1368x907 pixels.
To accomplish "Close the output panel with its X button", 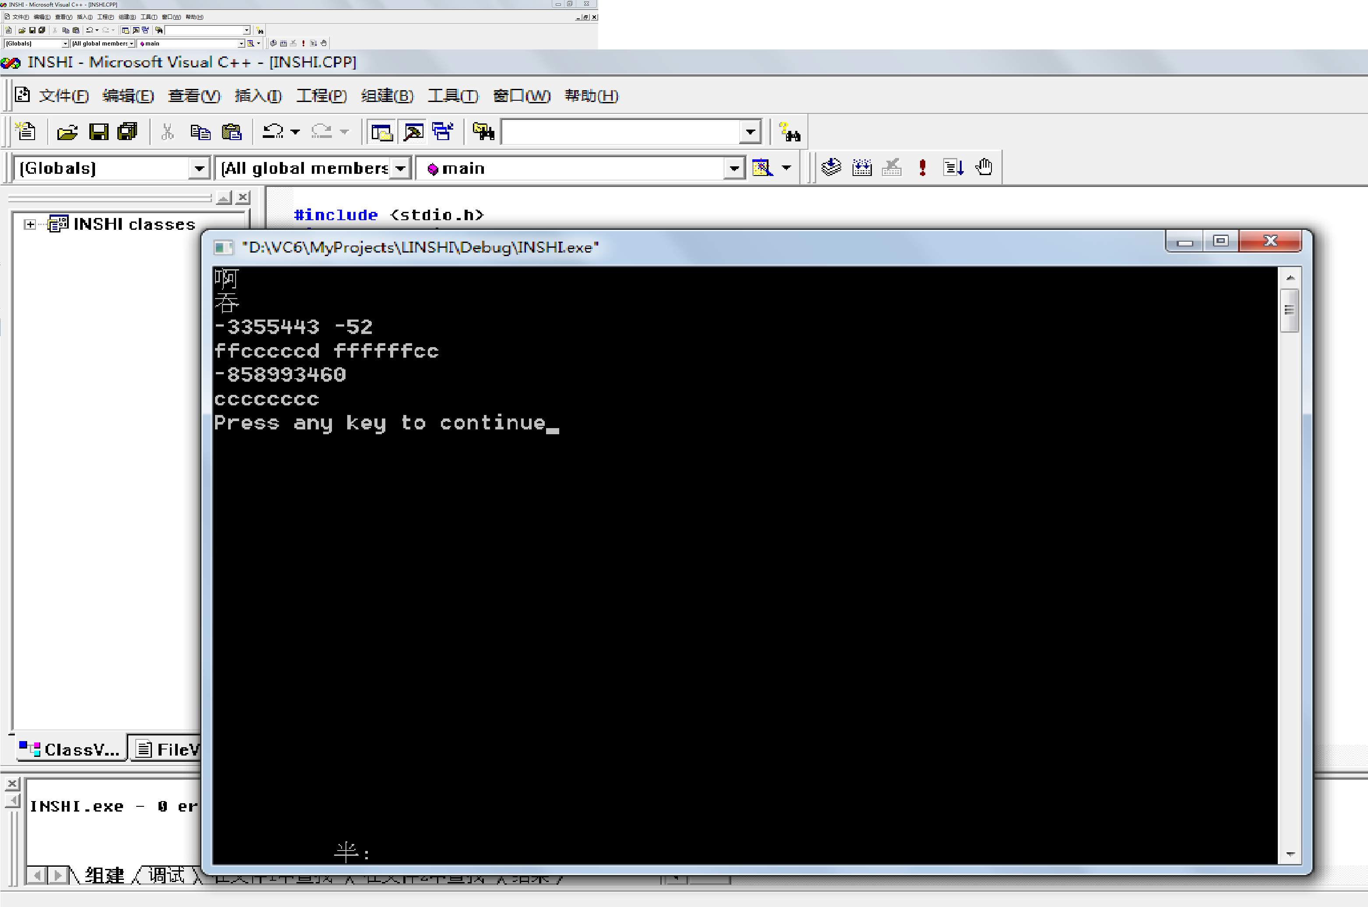I will pyautogui.click(x=12, y=784).
